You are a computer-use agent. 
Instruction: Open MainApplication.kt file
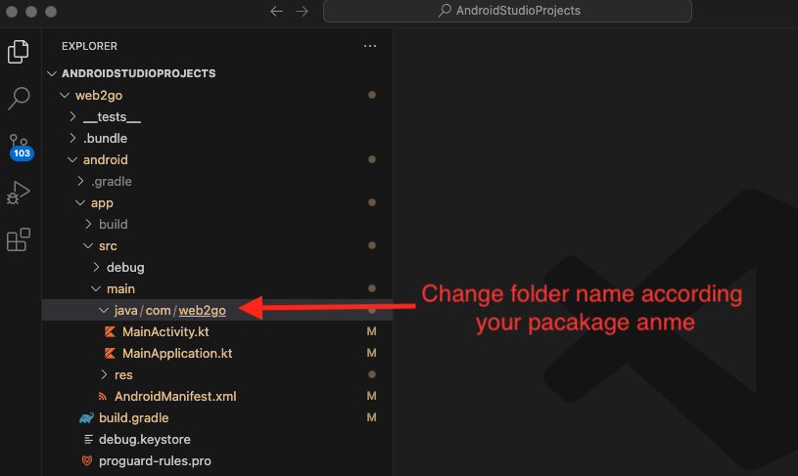[x=176, y=353]
